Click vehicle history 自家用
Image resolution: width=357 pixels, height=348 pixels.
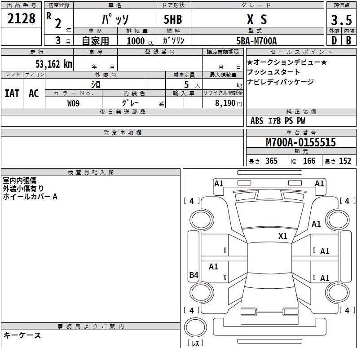[x=95, y=41]
